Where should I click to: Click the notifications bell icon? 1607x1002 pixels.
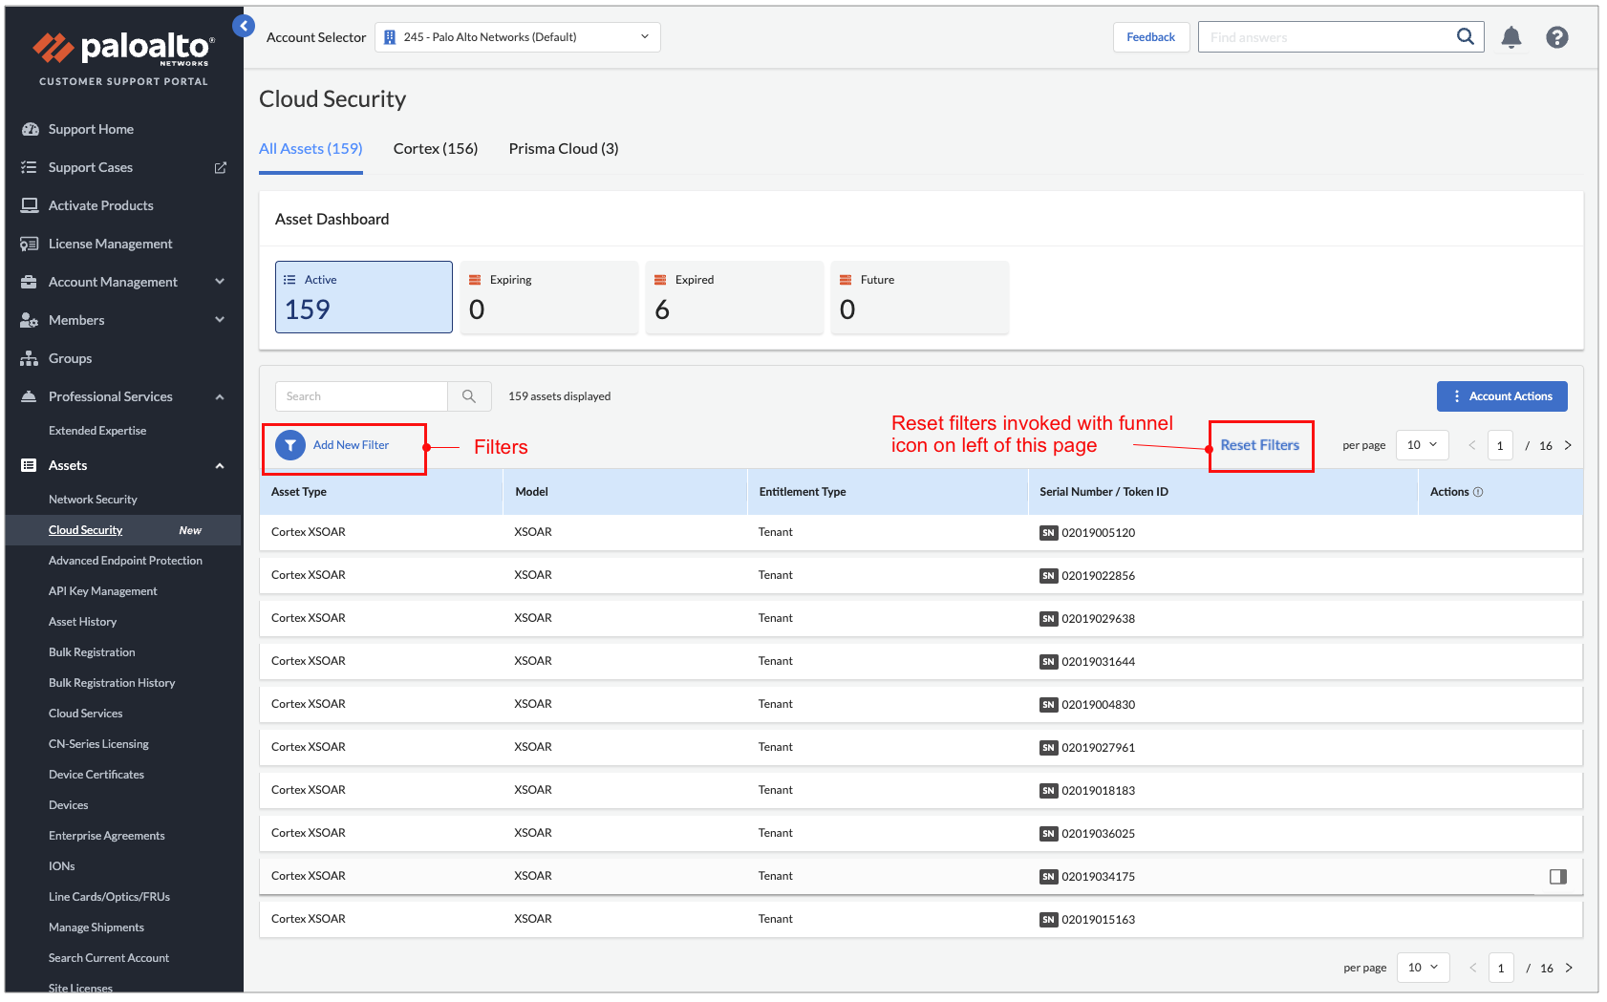click(x=1511, y=37)
